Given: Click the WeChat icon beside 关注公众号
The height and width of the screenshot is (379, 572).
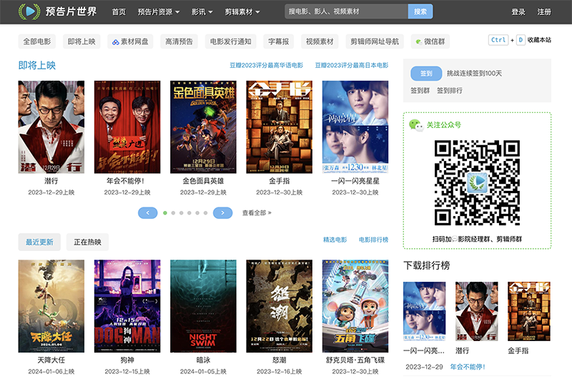Looking at the screenshot, I should [416, 125].
